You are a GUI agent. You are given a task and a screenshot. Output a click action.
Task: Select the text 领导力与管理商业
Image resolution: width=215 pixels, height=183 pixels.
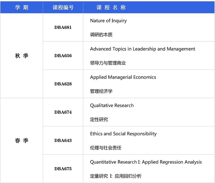[x=108, y=63]
